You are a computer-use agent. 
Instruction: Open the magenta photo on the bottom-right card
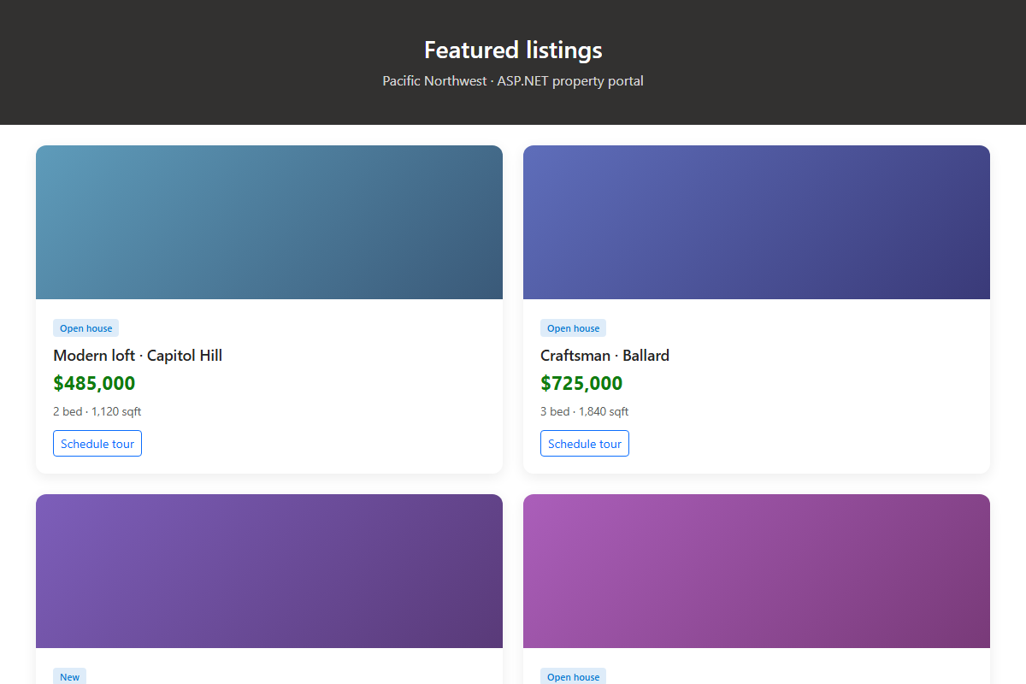click(757, 571)
